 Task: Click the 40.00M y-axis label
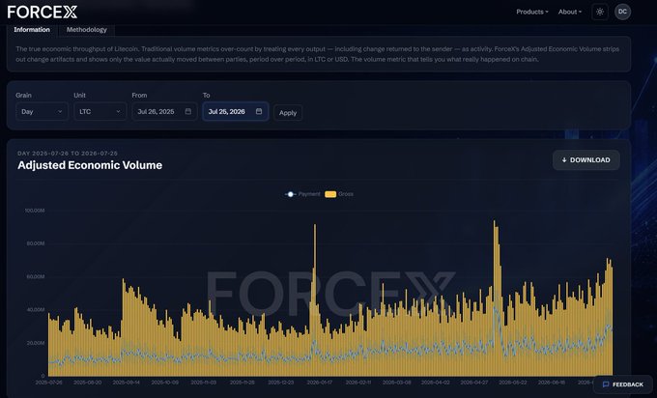click(x=36, y=309)
